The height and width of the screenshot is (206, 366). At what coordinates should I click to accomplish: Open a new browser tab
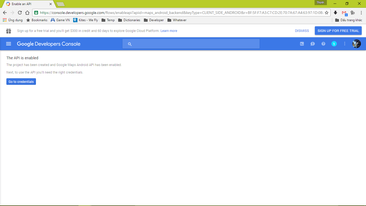click(x=61, y=4)
